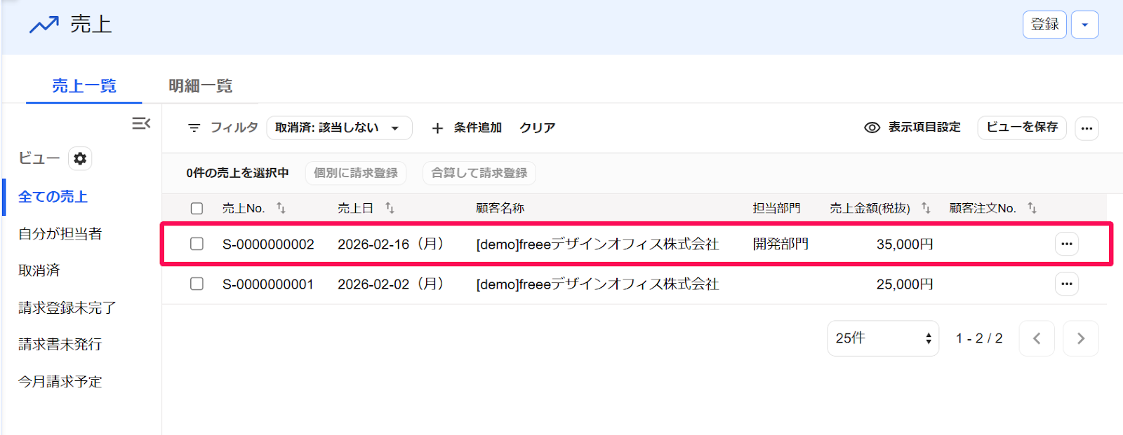Click クリア to reset filters
This screenshot has height=435, width=1123.
537,128
